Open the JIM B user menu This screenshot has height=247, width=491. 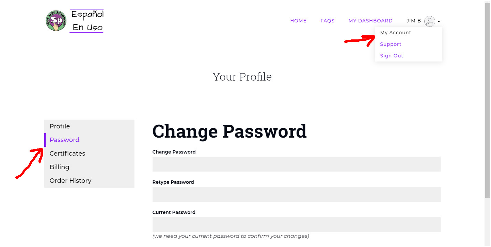point(414,21)
